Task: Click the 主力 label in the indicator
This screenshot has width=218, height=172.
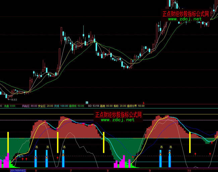Action: [x=20, y=156]
